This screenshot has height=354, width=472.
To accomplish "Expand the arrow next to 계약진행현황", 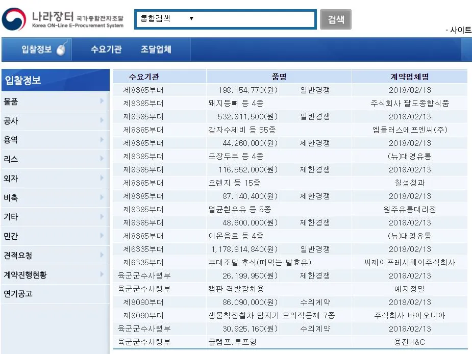I will point(102,274).
